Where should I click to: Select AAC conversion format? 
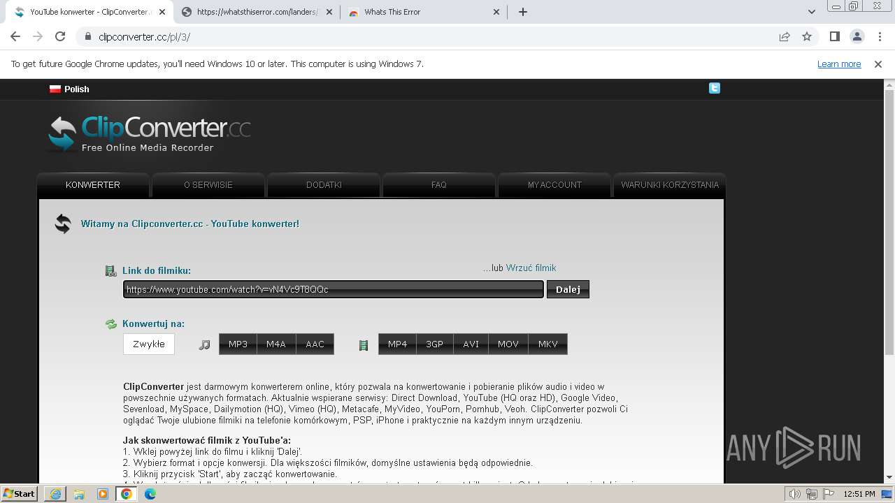[x=315, y=344]
